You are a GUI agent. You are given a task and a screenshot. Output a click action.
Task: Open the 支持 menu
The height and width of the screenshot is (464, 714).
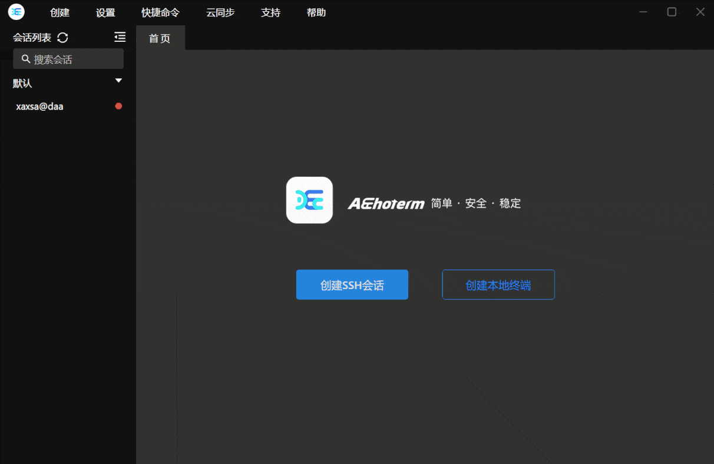pos(270,12)
